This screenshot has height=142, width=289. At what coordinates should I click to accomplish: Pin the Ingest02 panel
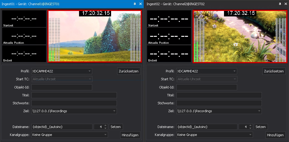pos(280,4)
